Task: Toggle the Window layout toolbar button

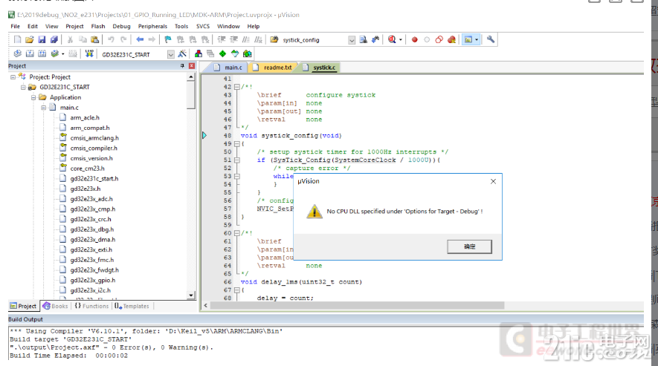Action: pyautogui.click(x=468, y=40)
